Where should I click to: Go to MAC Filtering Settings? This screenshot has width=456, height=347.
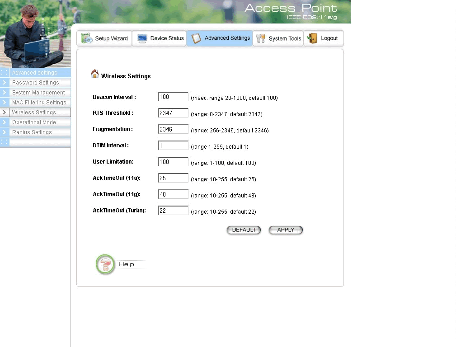pyautogui.click(x=40, y=103)
